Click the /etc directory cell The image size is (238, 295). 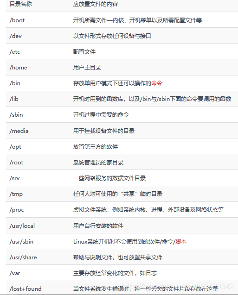(15, 51)
